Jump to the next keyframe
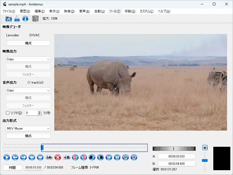233x175 pixels. 40,158
